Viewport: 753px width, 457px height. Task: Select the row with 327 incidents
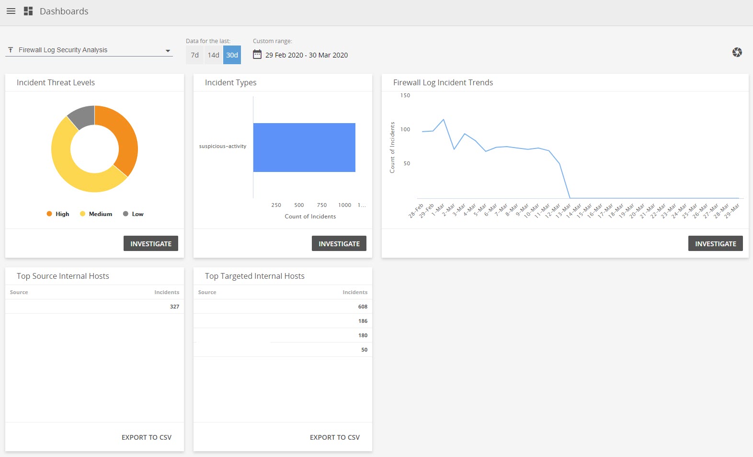pyautogui.click(x=94, y=307)
